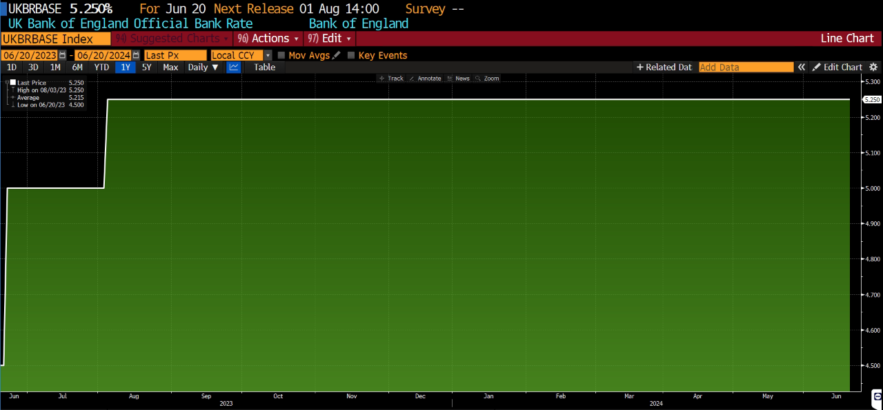This screenshot has height=410, width=883.
Task: Select the 6M range tab
Action: 77,67
